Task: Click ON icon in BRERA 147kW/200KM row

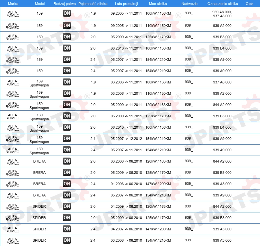Action: point(67,184)
